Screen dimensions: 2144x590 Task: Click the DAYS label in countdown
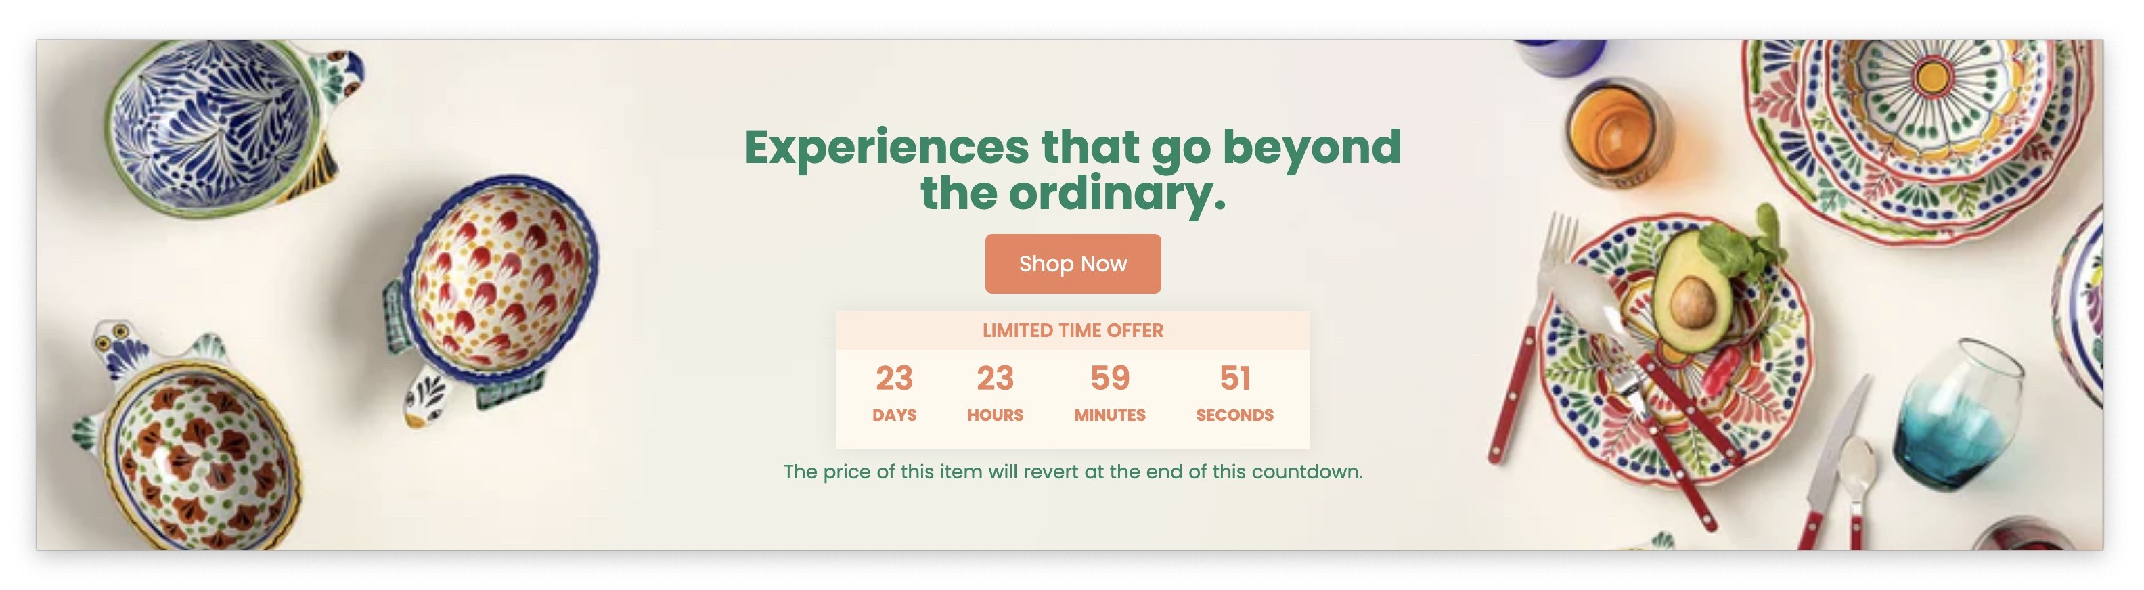[x=894, y=415]
